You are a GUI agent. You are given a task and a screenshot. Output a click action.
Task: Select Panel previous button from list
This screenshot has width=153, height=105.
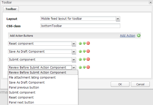coord(24,88)
